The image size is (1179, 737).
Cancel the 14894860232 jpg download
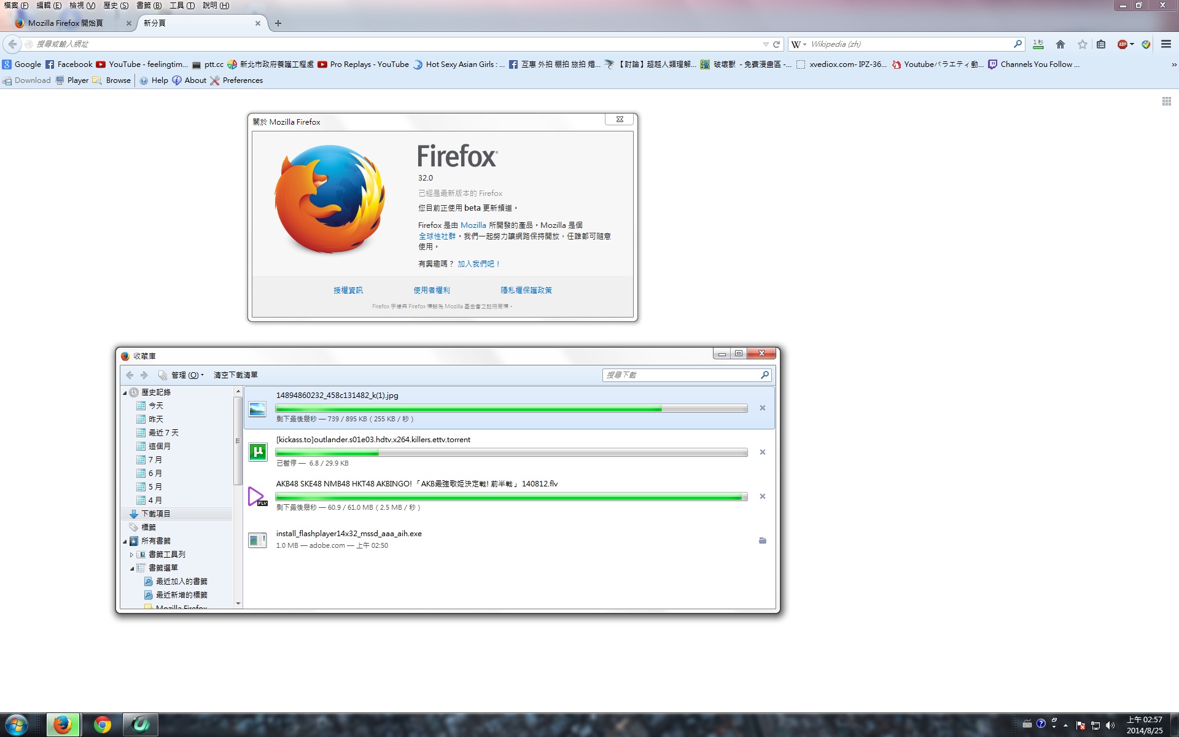tap(762, 408)
